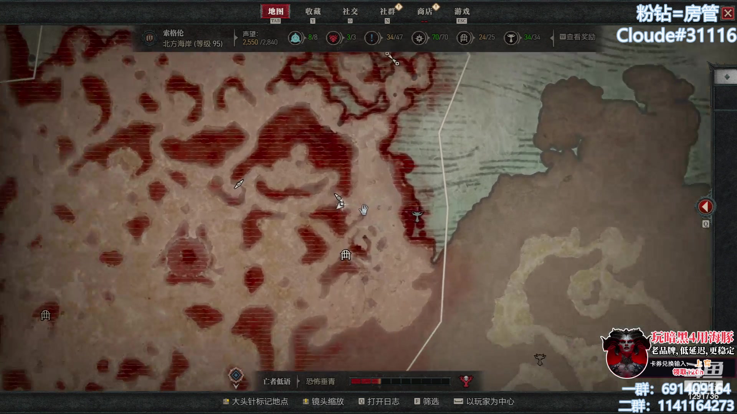This screenshot has height=414, width=737.
Task: Expand the journal with the red arrow button
Action: (x=705, y=207)
